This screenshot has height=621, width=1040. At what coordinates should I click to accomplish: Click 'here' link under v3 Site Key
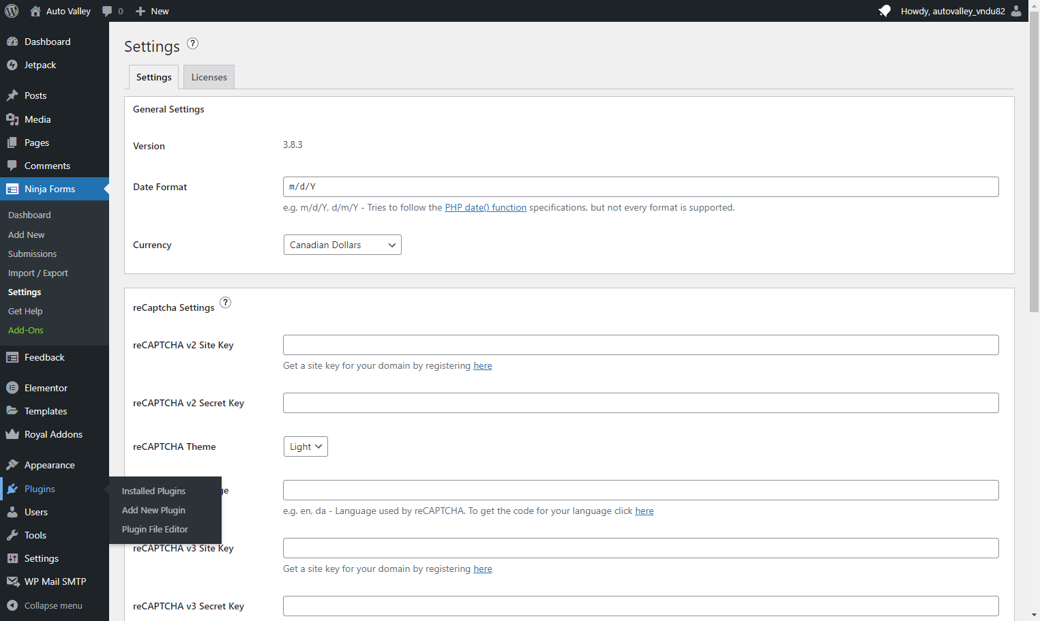[483, 569]
